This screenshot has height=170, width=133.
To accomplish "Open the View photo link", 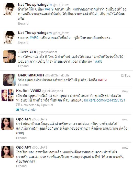I will pyautogui.click(x=28, y=110).
